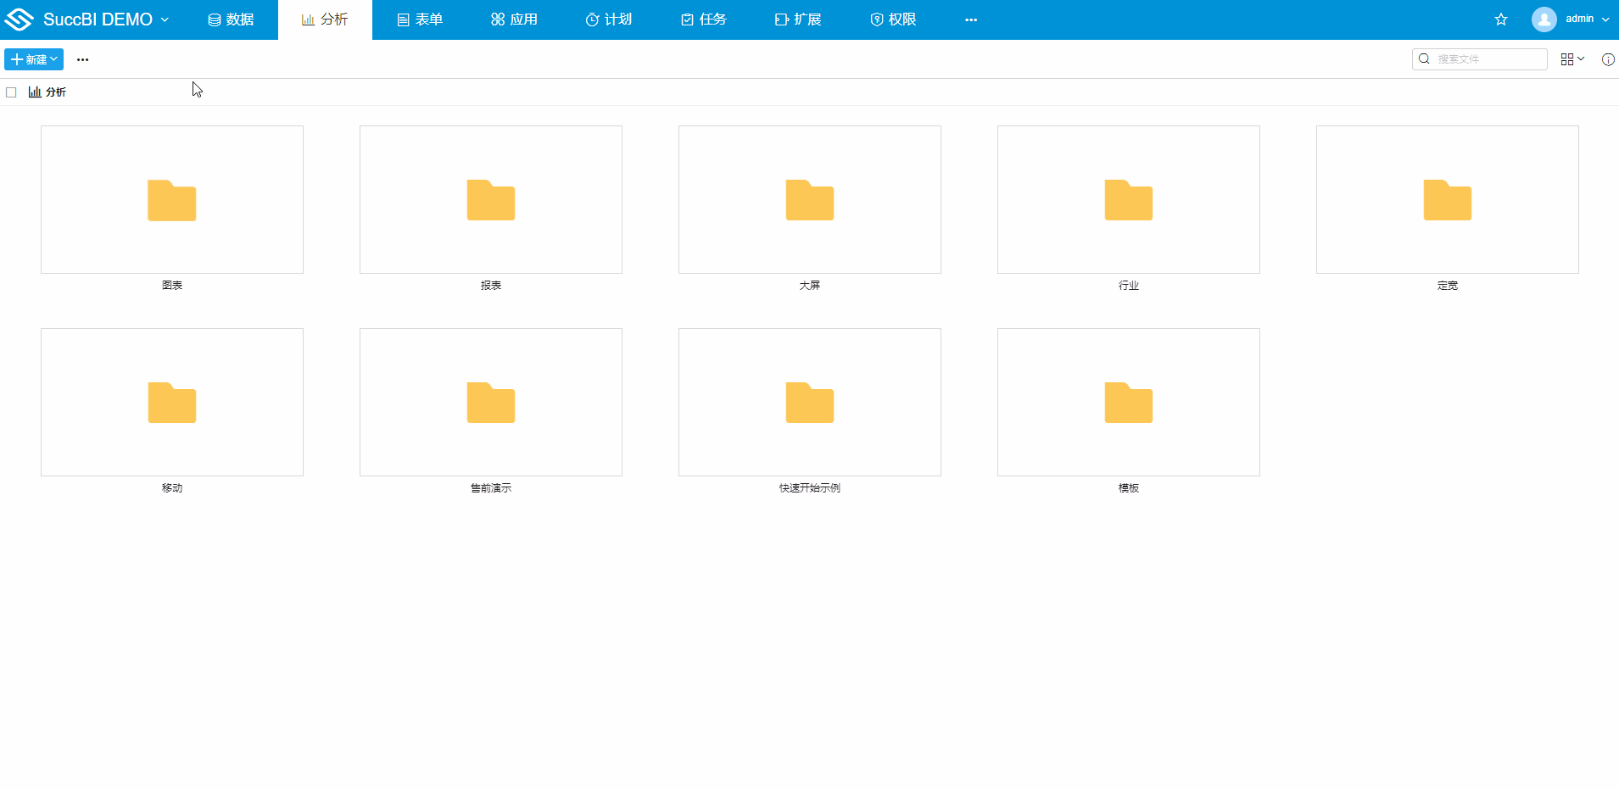Open the 图表 folder

coord(172,200)
